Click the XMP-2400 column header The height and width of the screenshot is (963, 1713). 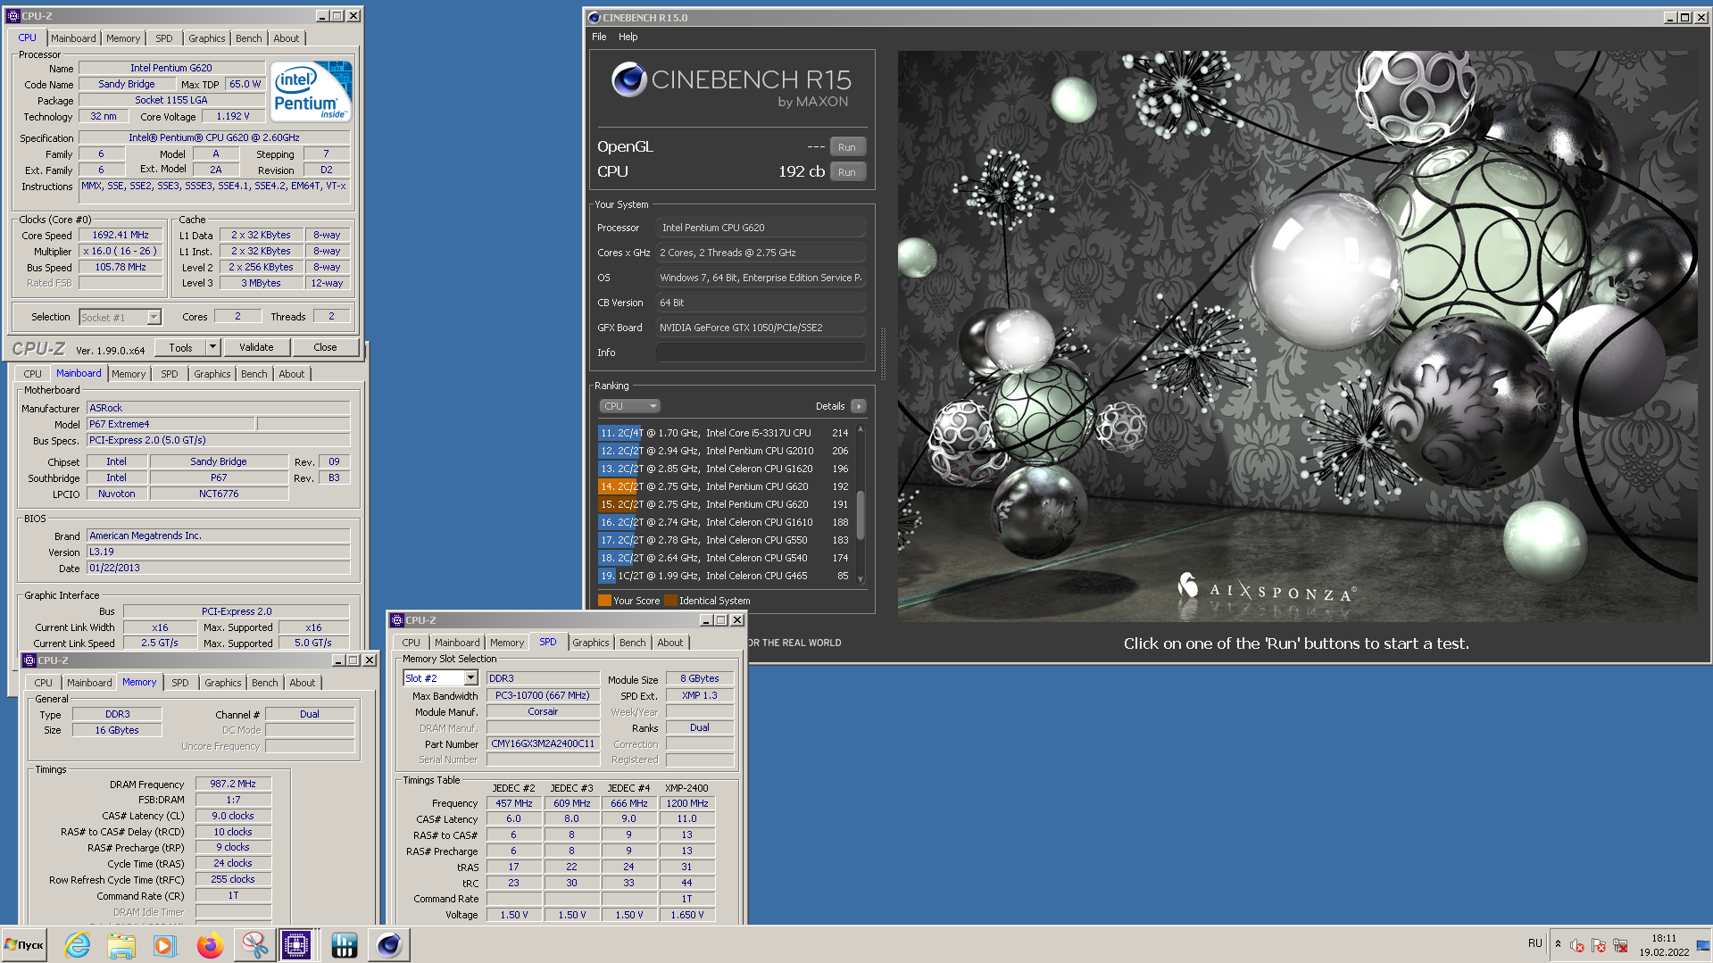[686, 788]
